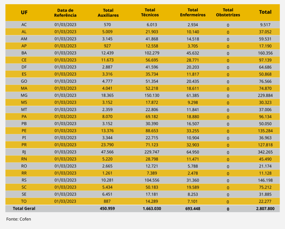Select the MT state cell
The width and height of the screenshot is (285, 229).
tap(24, 110)
